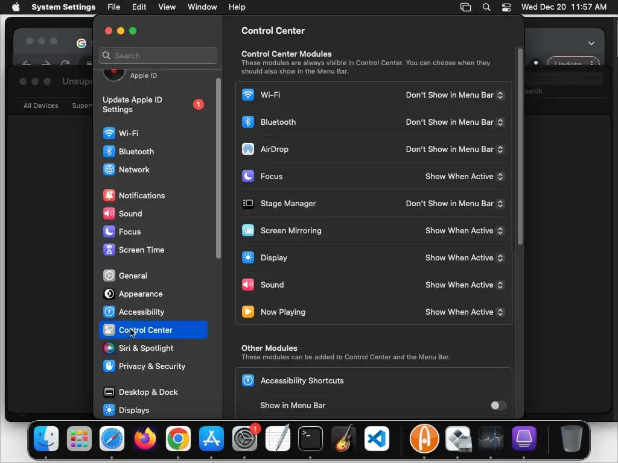618x463 pixels.
Task: Launch Firefox from the Dock
Action: click(x=145, y=439)
